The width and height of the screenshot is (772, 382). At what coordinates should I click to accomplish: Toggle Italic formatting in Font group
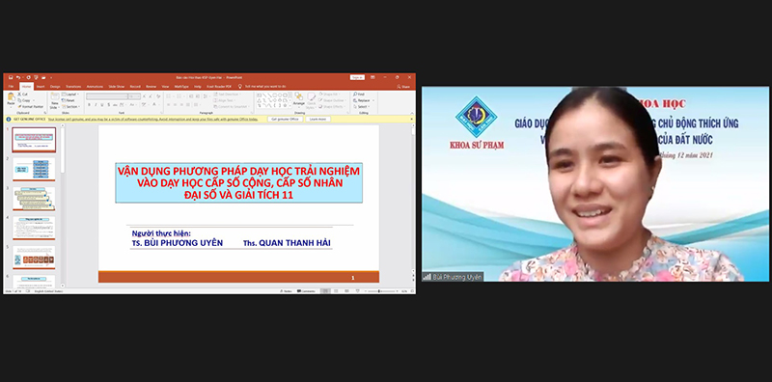point(96,104)
